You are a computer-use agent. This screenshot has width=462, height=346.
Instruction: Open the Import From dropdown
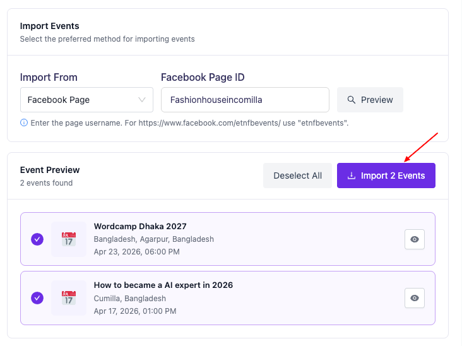(86, 100)
